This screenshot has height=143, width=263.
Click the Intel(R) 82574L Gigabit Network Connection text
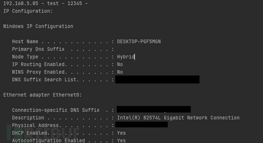click(178, 118)
